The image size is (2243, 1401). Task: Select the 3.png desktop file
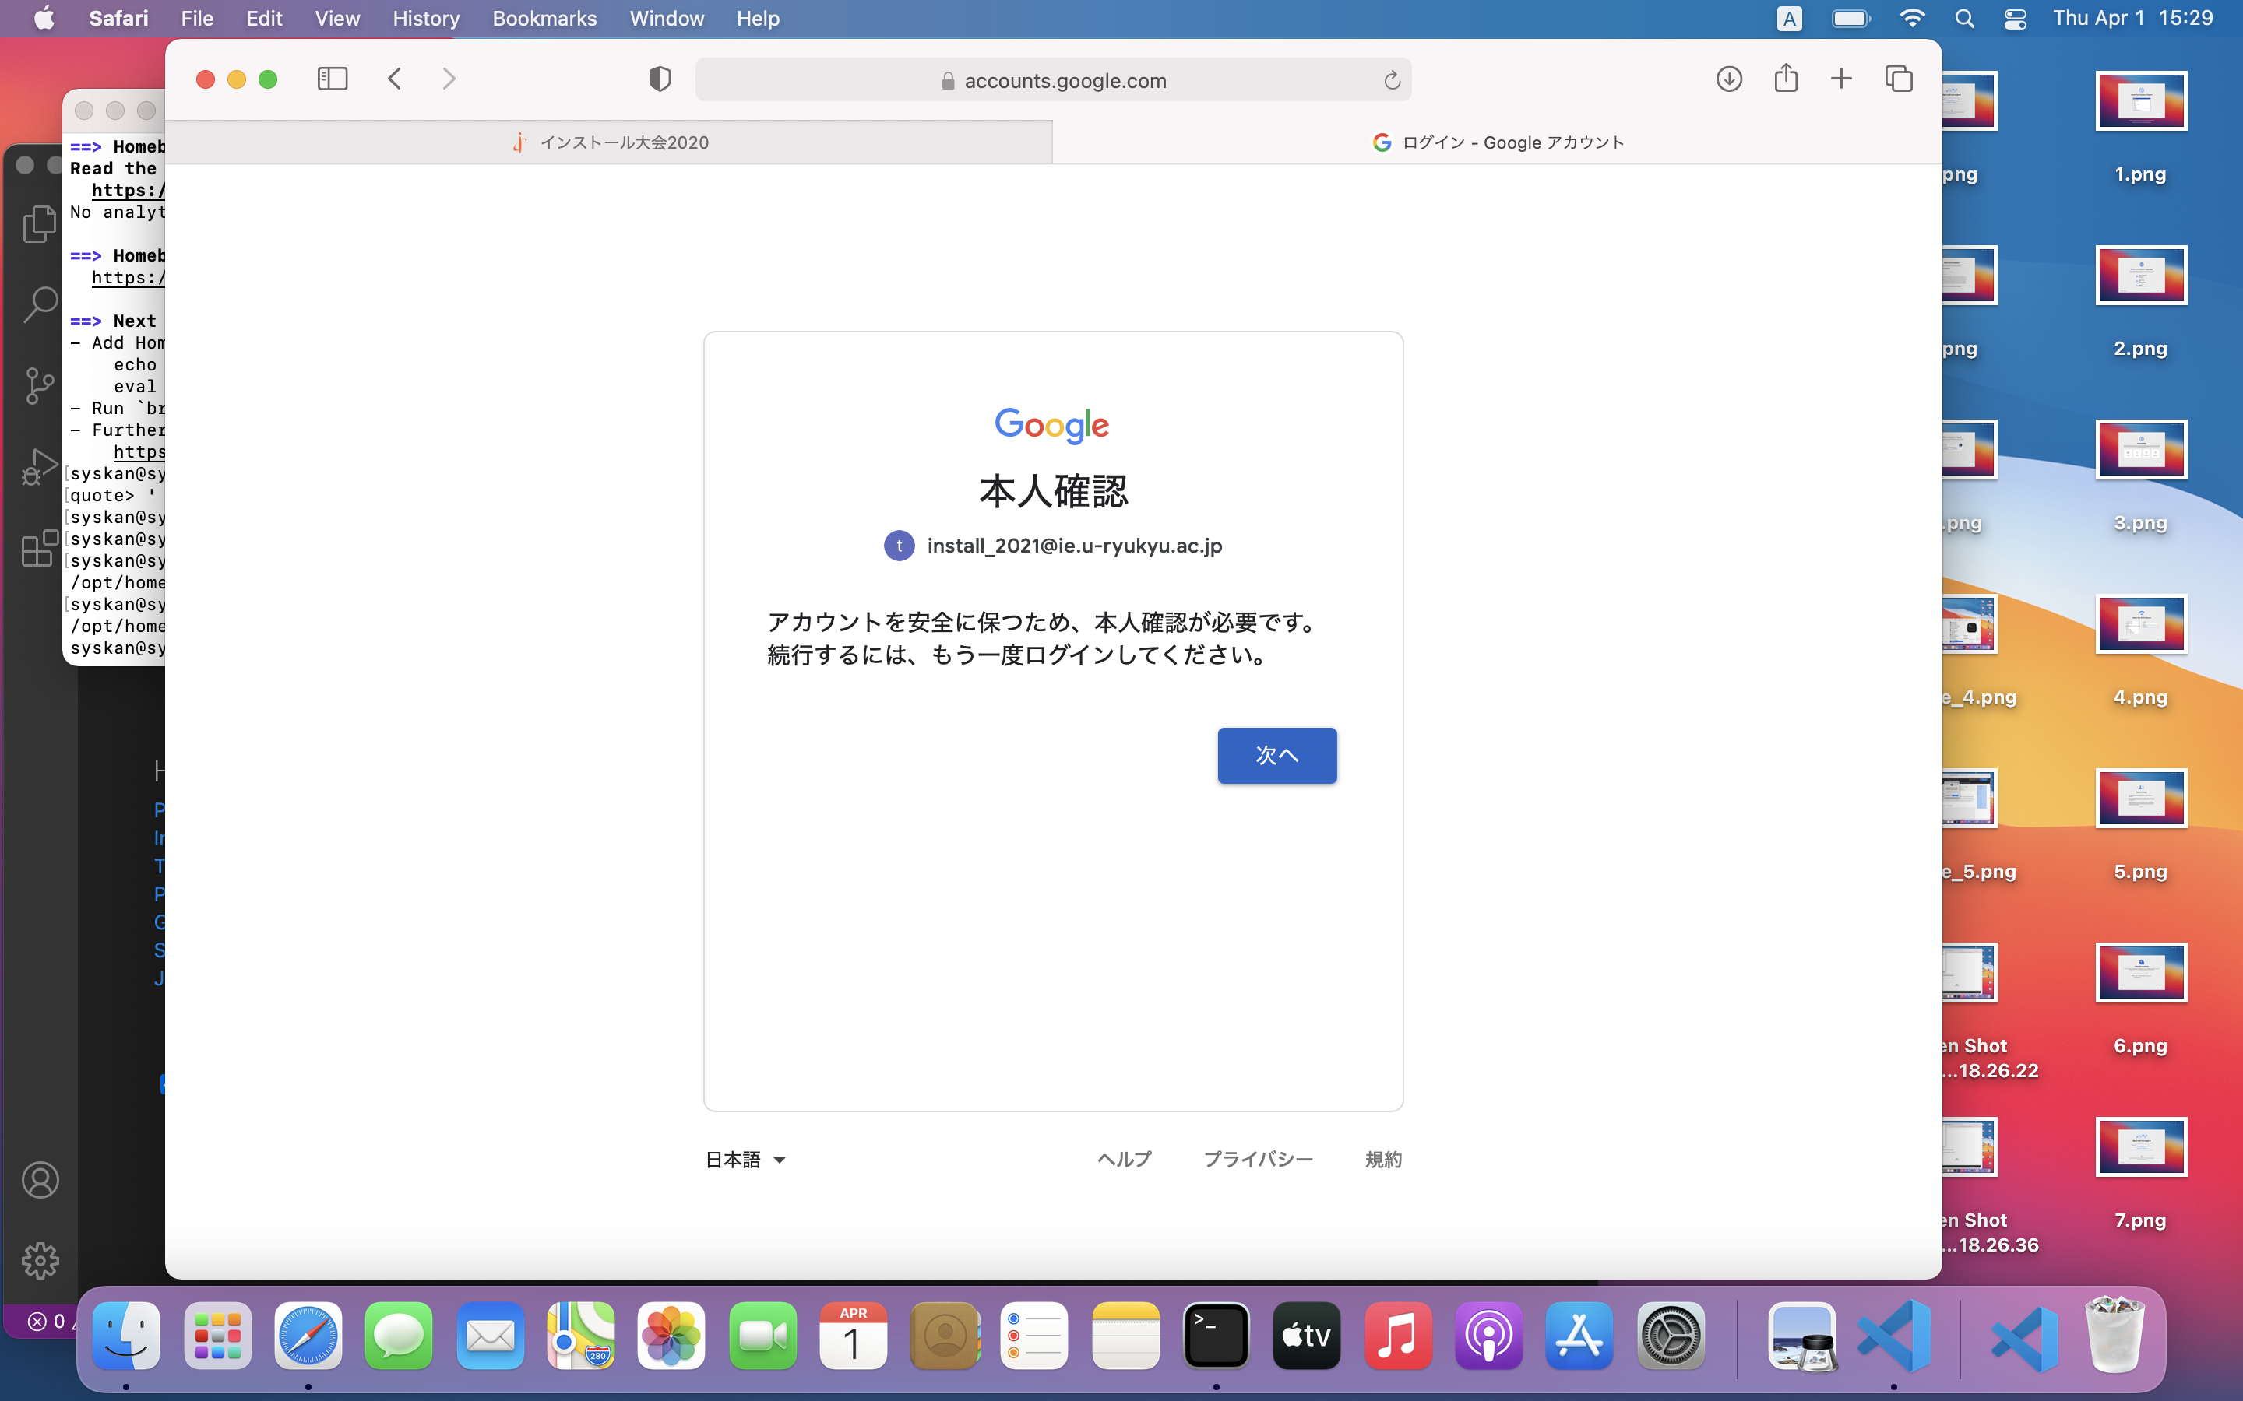pyautogui.click(x=2140, y=451)
